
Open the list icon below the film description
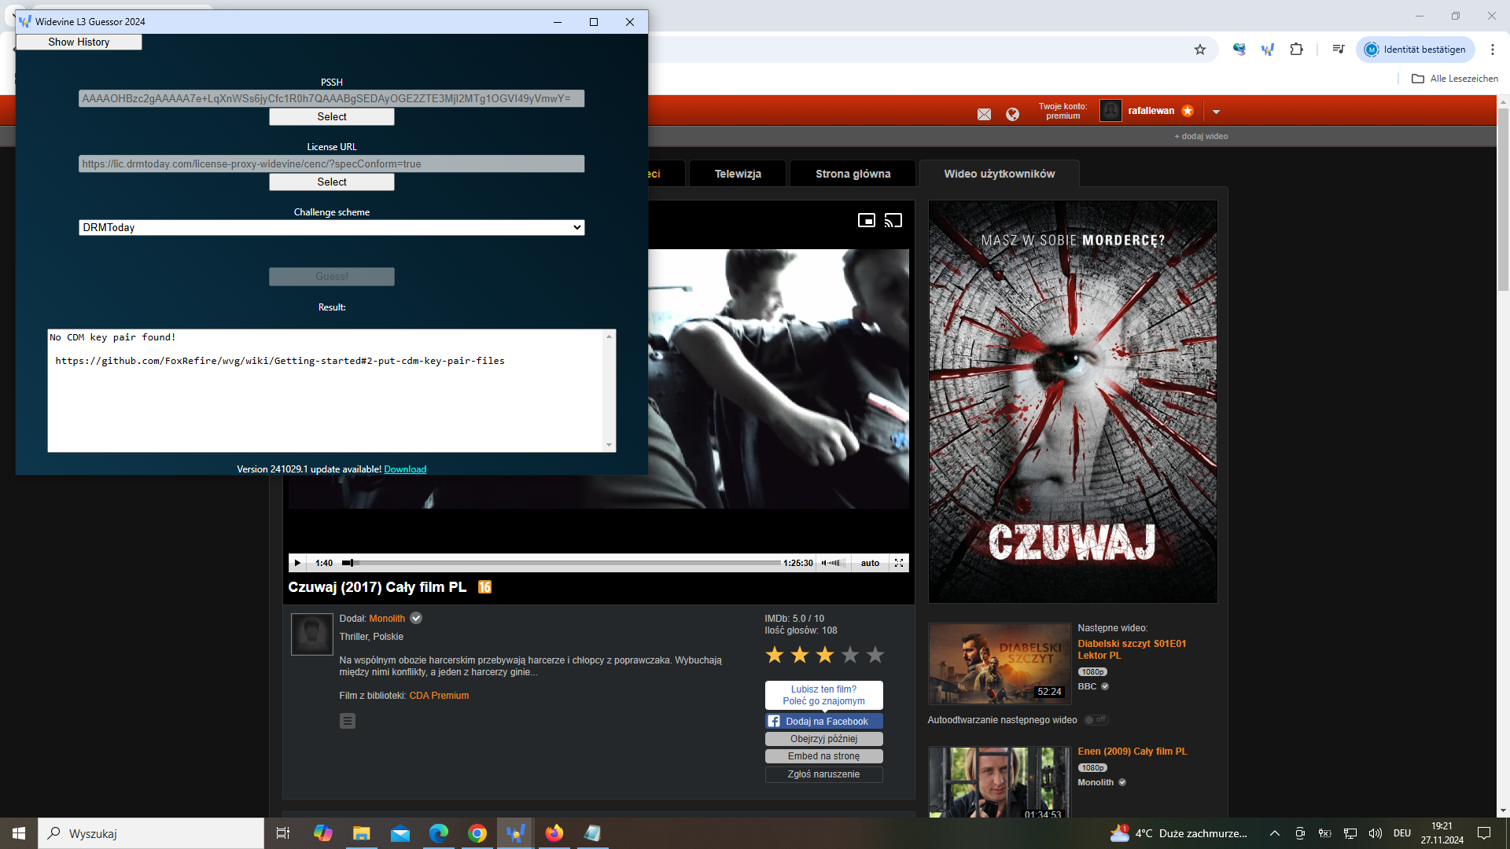348,721
